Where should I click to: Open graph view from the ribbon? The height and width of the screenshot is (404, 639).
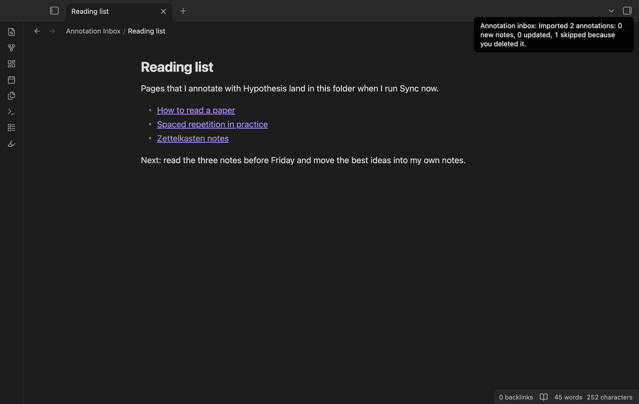click(x=12, y=48)
